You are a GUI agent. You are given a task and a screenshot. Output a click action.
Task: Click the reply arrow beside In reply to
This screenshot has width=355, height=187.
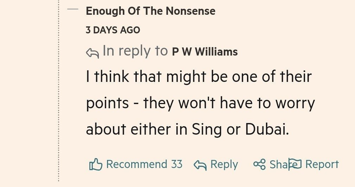(93, 53)
